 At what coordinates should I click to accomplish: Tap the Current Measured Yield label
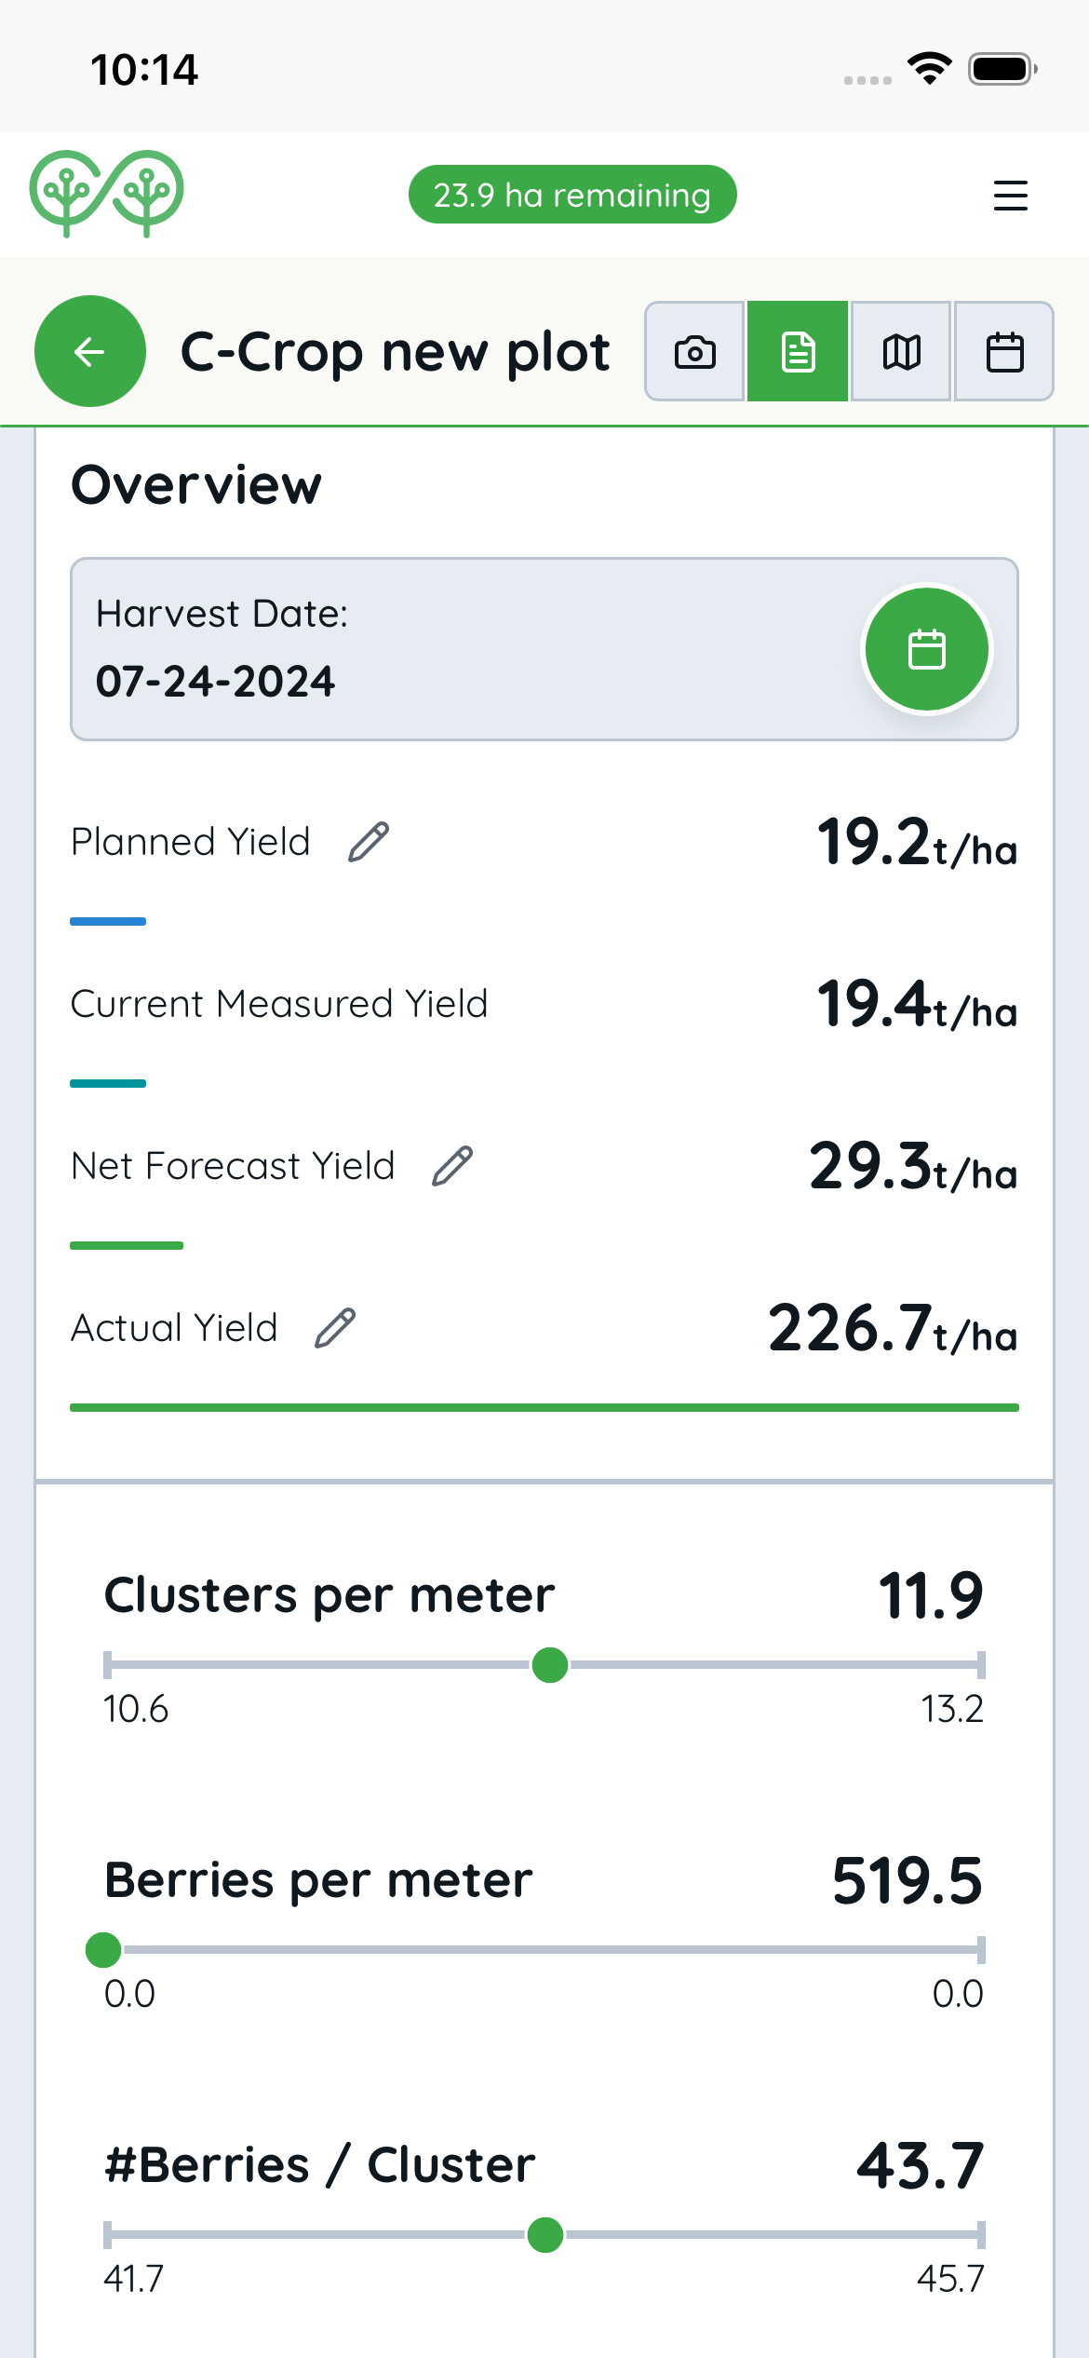click(279, 1004)
